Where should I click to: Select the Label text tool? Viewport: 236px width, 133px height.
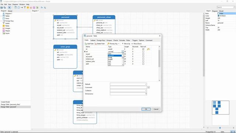[25, 7]
